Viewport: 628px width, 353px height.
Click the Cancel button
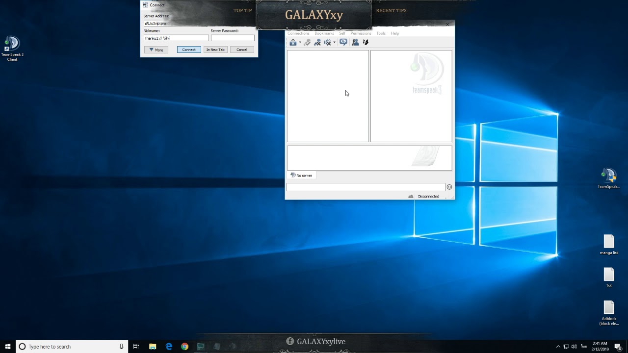point(242,50)
